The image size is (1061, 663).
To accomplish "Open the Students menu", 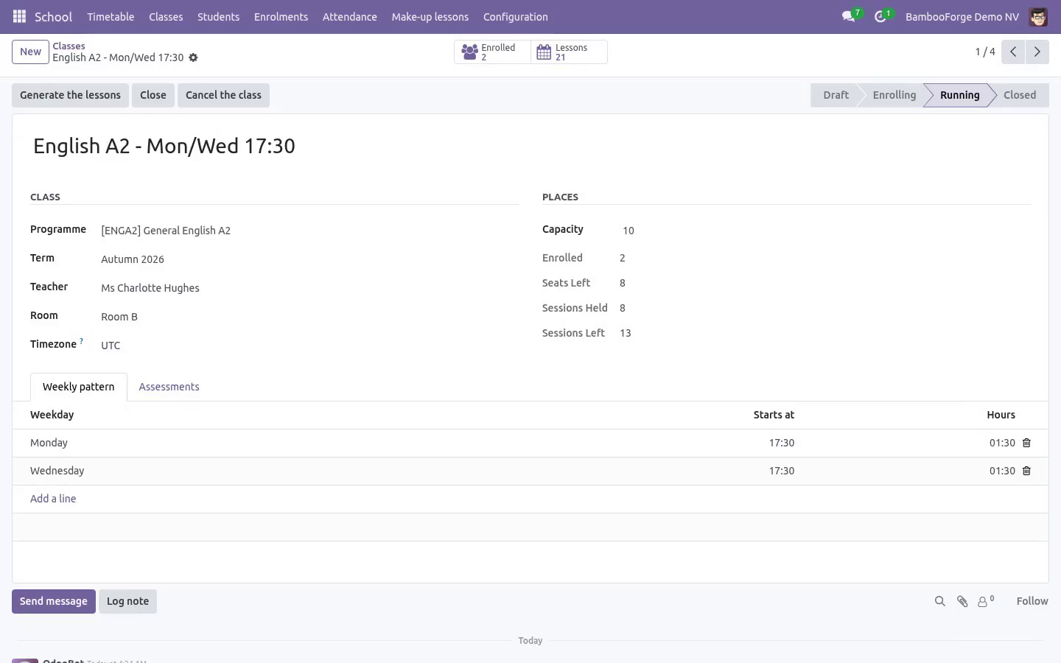I will click(218, 16).
